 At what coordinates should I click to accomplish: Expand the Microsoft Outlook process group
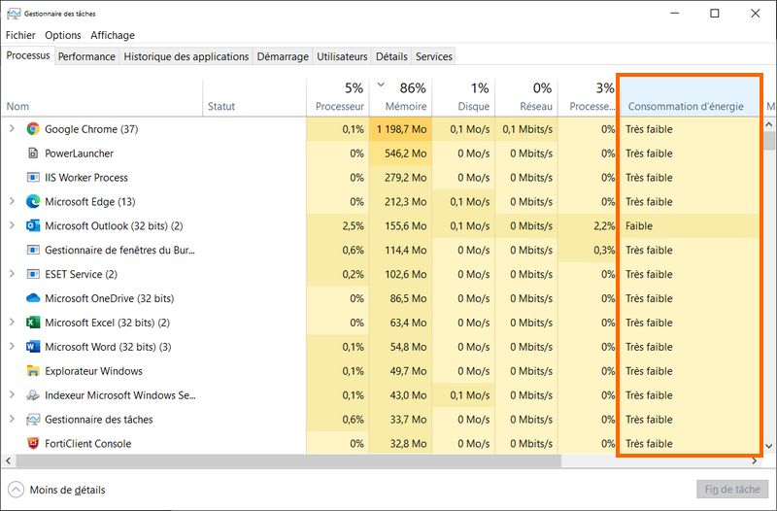tap(12, 226)
